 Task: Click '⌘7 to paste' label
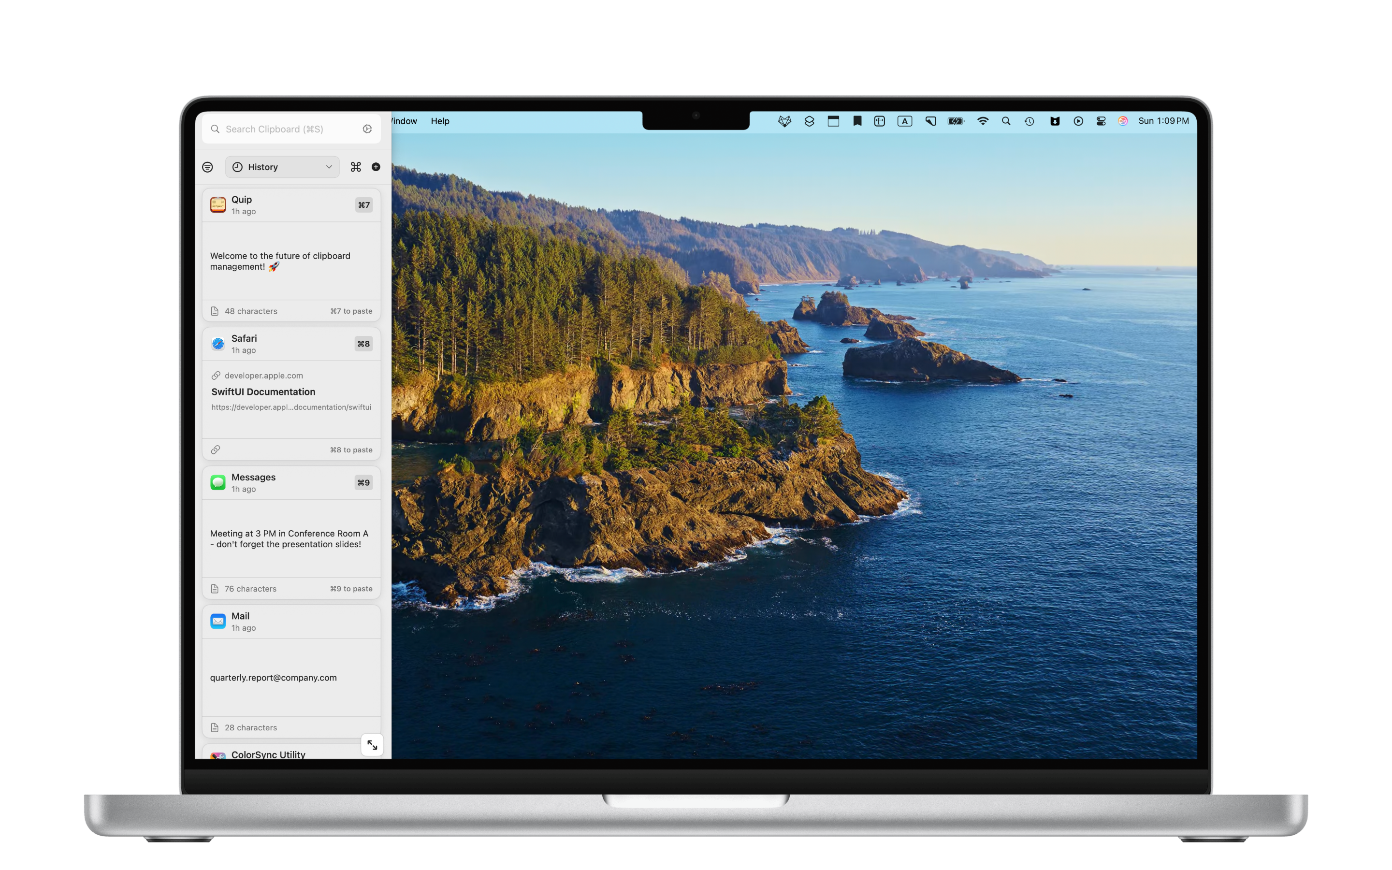pos(351,311)
